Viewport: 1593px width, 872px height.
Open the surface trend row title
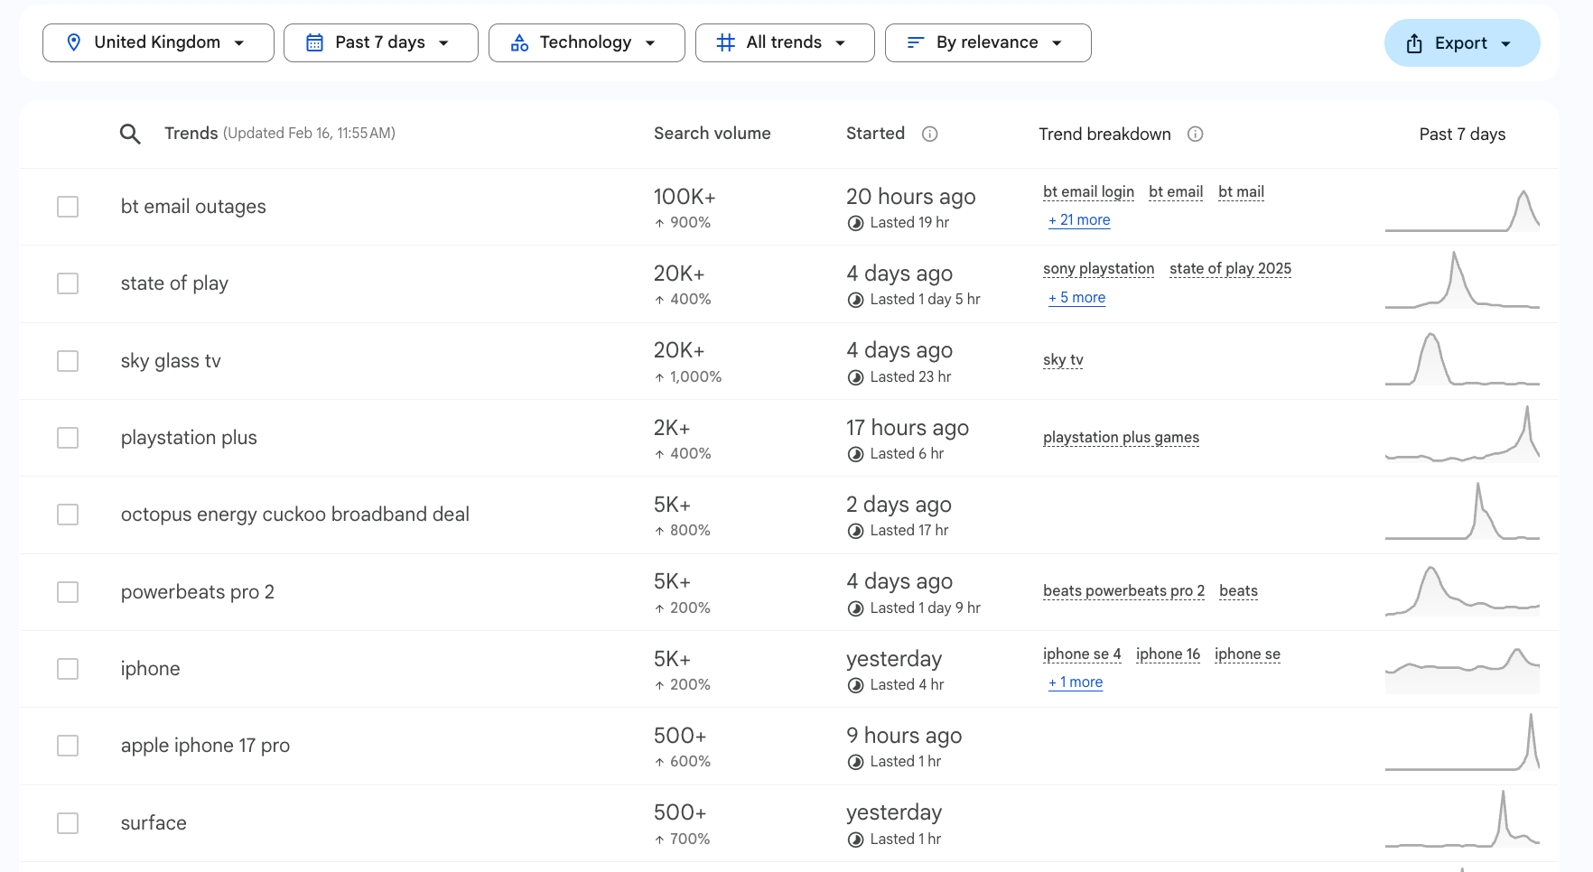(154, 823)
